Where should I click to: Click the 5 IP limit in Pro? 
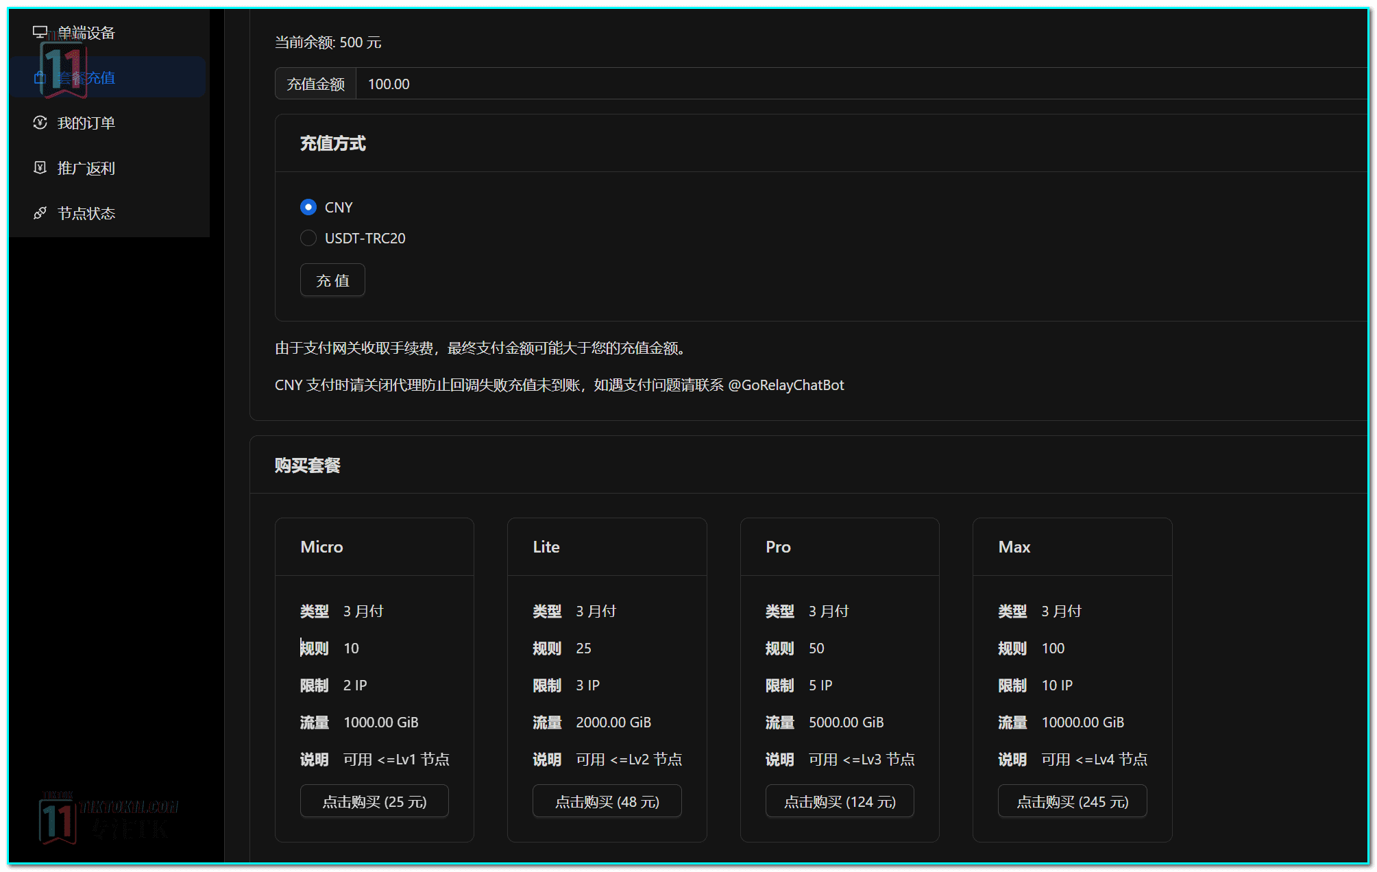click(820, 686)
